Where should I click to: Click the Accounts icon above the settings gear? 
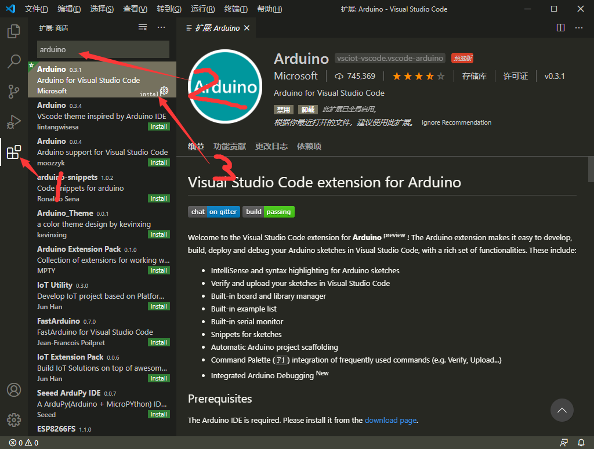(x=13, y=390)
